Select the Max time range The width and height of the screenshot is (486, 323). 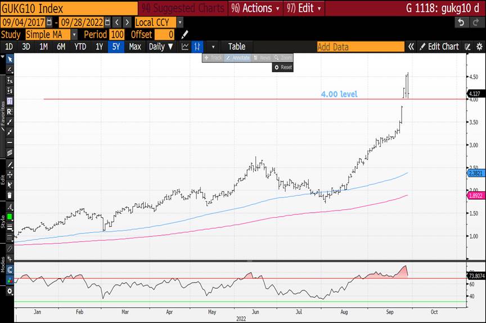click(135, 47)
